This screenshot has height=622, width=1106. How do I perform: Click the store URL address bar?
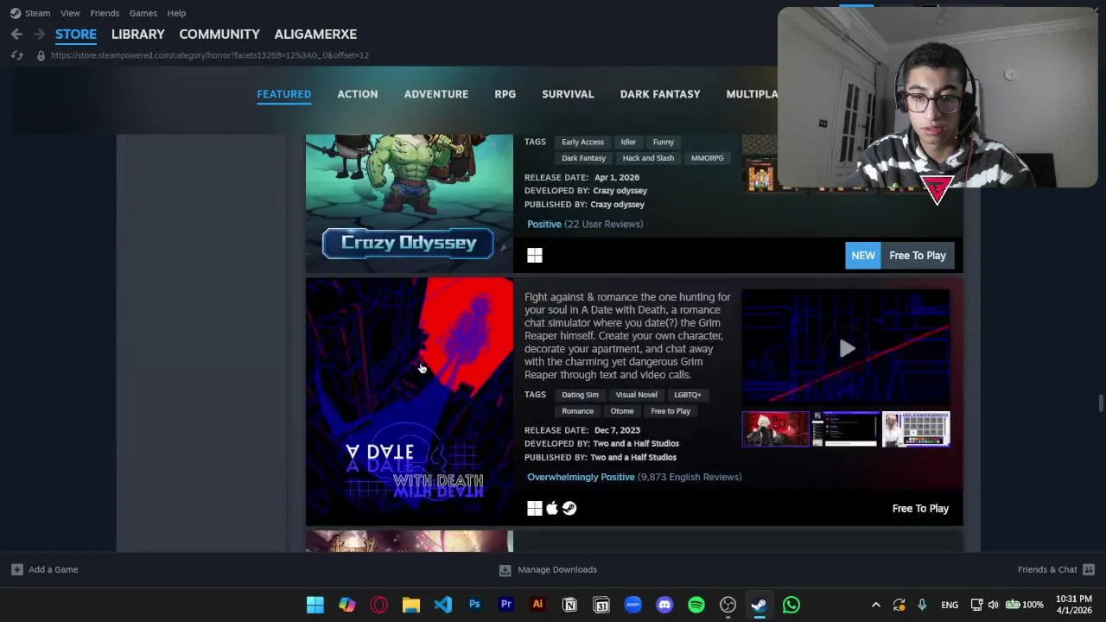click(210, 55)
